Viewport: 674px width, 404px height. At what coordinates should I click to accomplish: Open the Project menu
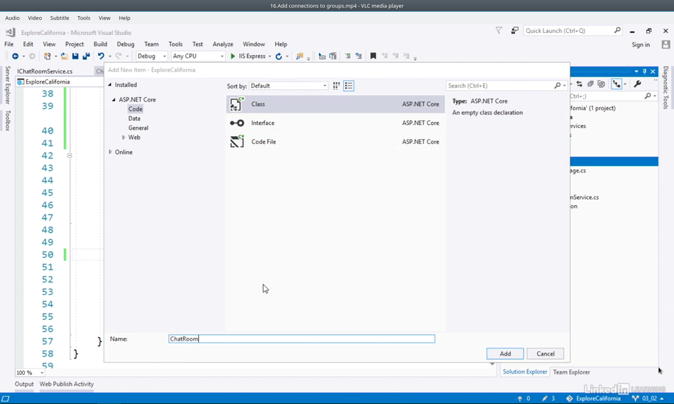click(x=74, y=44)
